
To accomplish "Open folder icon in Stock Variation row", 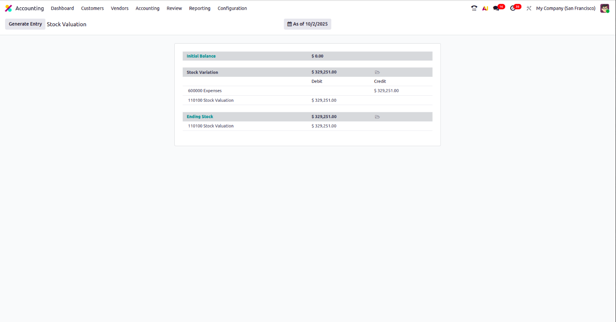I will [377, 72].
